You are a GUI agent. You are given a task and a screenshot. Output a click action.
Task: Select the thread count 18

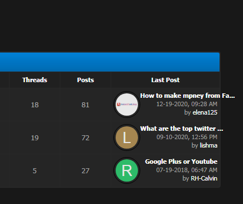[x=35, y=105]
